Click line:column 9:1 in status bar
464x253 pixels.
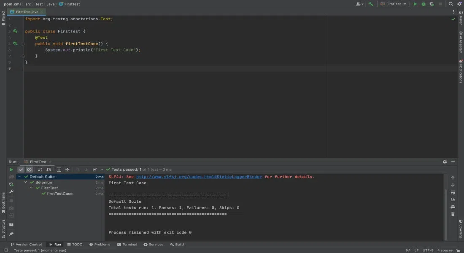point(408,250)
